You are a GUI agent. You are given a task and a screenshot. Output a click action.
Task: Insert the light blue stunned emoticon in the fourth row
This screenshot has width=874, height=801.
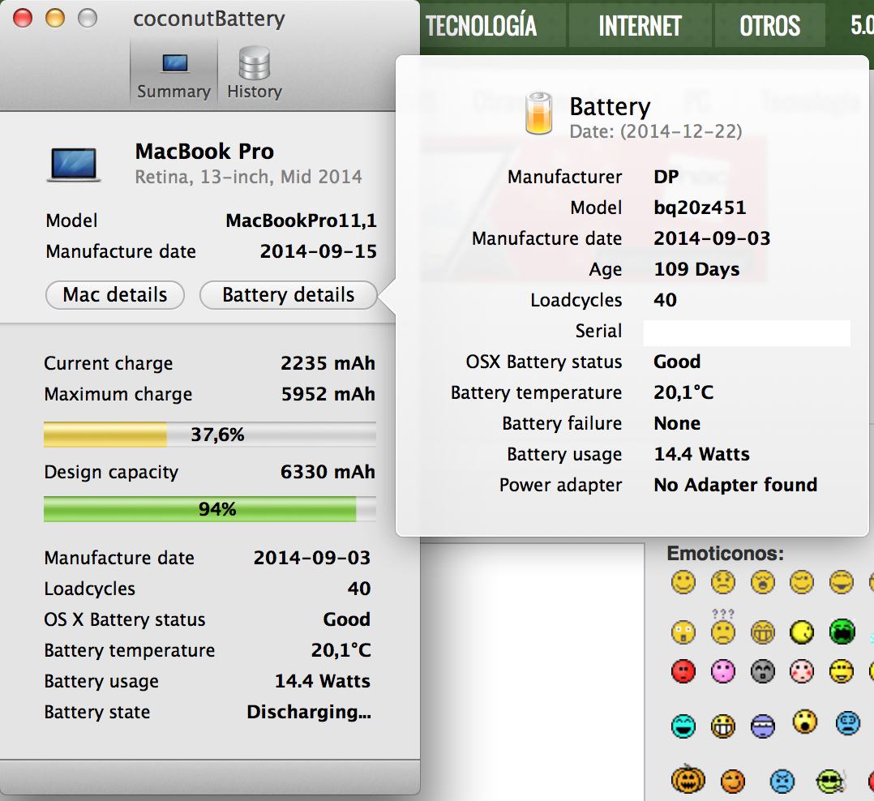847,723
